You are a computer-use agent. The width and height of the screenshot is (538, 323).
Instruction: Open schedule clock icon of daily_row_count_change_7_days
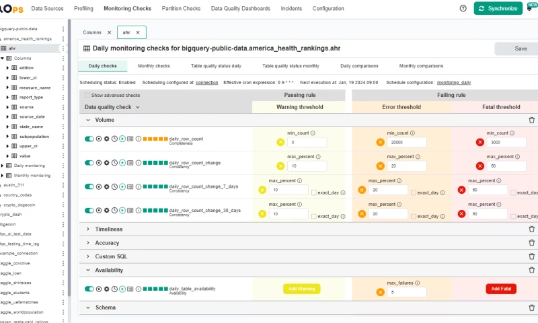pos(114,186)
